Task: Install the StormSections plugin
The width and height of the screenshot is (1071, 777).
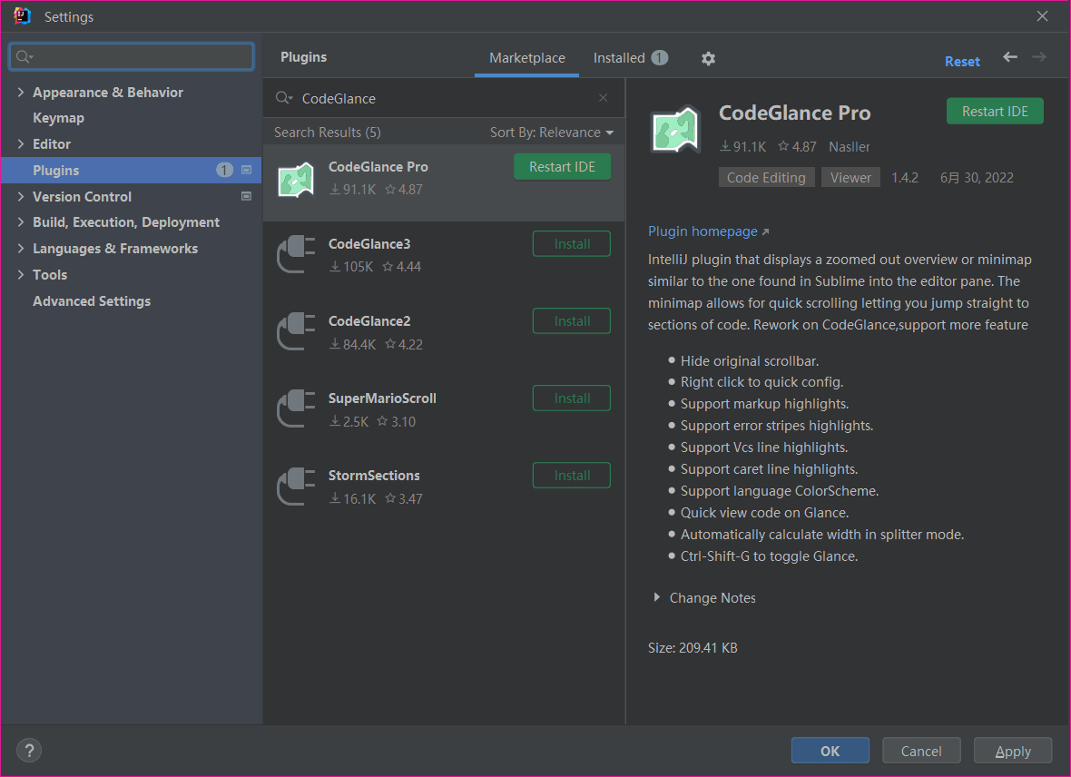Action: tap(572, 476)
